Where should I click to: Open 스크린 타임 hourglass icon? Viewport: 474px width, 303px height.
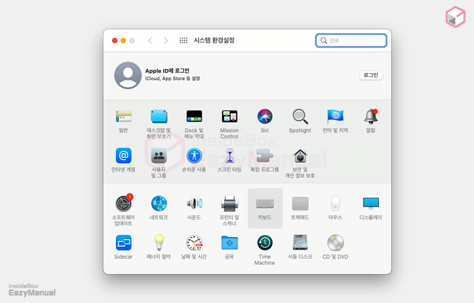click(x=230, y=156)
